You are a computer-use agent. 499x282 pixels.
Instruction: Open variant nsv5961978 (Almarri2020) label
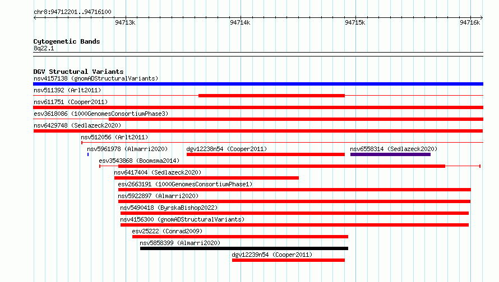(127, 149)
